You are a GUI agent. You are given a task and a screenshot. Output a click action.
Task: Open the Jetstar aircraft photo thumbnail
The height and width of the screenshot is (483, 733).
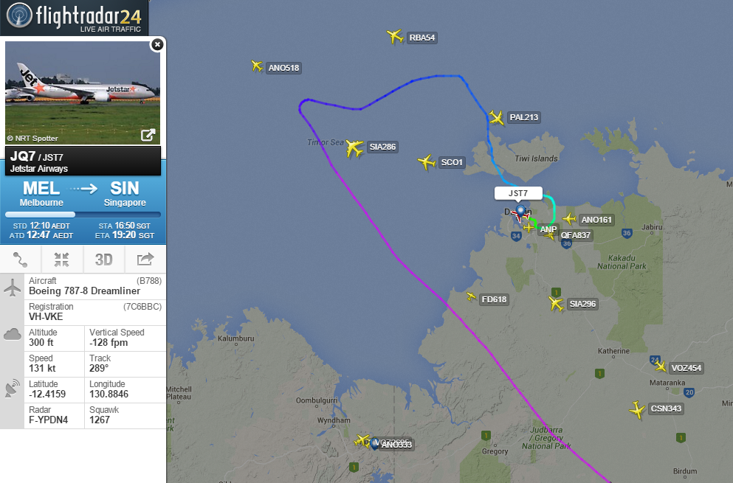[83, 92]
